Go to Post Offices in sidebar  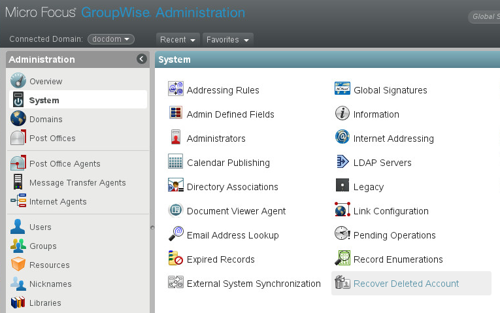[52, 139]
